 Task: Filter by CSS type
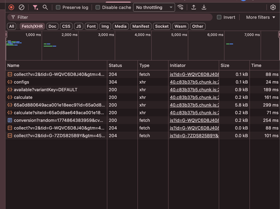click(x=66, y=26)
